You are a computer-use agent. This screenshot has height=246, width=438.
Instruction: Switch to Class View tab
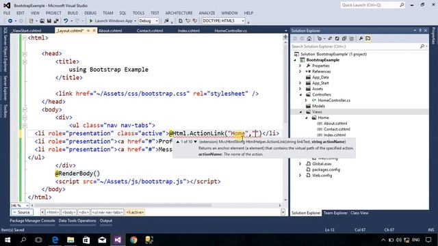tap(359, 213)
